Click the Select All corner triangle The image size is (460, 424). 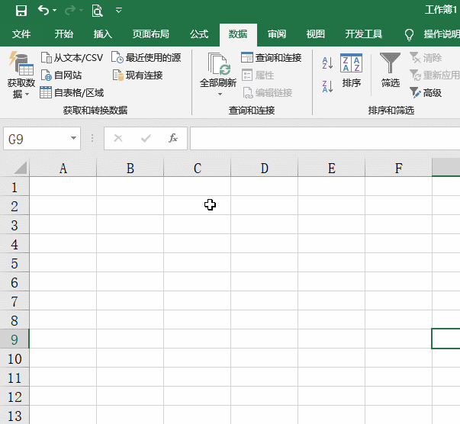[21, 168]
